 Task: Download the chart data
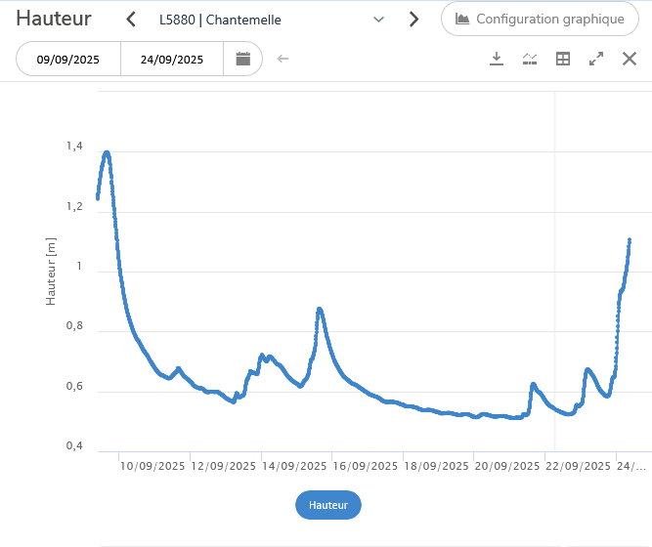497,59
